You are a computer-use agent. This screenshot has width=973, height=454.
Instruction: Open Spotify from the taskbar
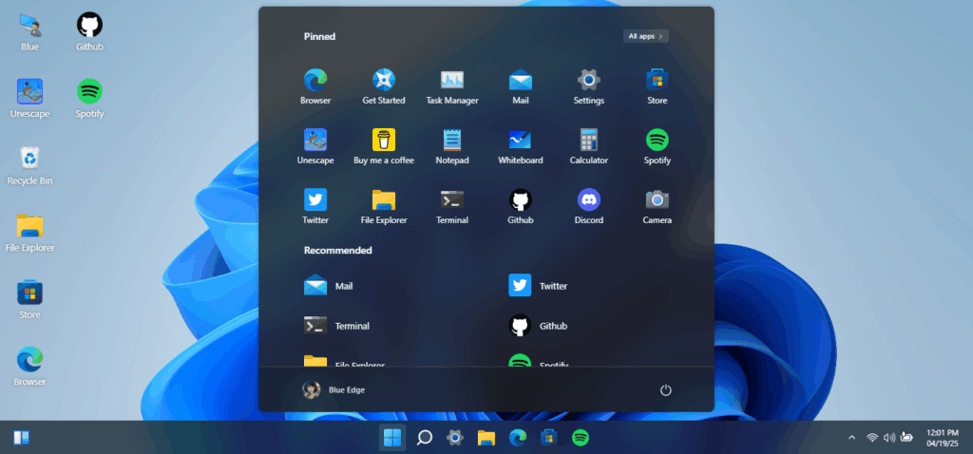pyautogui.click(x=581, y=438)
